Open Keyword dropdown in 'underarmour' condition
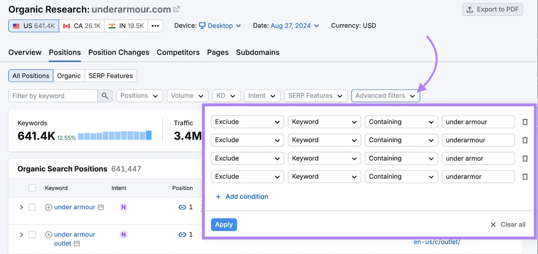The image size is (538, 254). pyautogui.click(x=325, y=140)
